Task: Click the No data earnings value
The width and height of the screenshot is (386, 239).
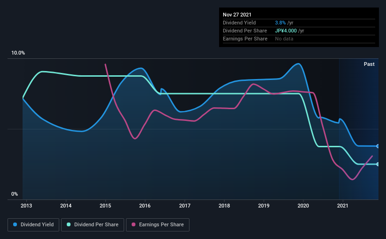Action: (x=284, y=39)
